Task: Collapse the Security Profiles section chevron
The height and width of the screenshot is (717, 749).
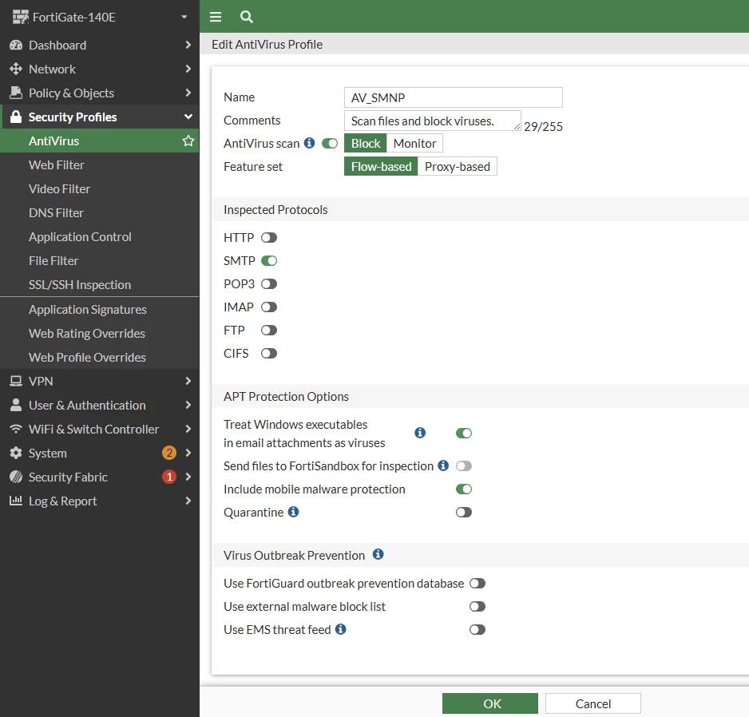Action: pos(188,117)
